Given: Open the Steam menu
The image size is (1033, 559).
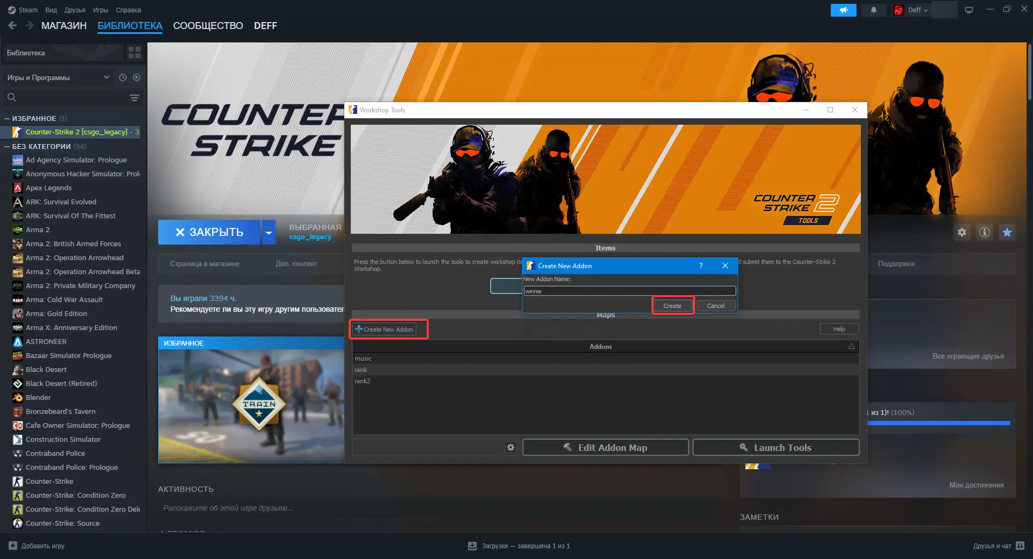Looking at the screenshot, I should 28,10.
